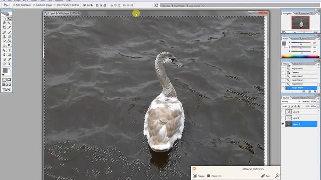This screenshot has height=180, width=321.
Task: Toggle Show Transform Controls checkbox
Action: (55, 5)
